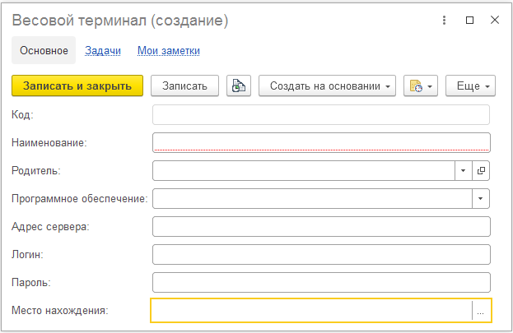513x333 pixels.
Task: Select the Логин text field
Action: coord(321,254)
